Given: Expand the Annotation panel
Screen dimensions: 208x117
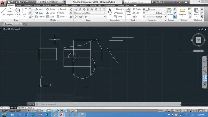Looking at the screenshot, I should click(x=116, y=20).
